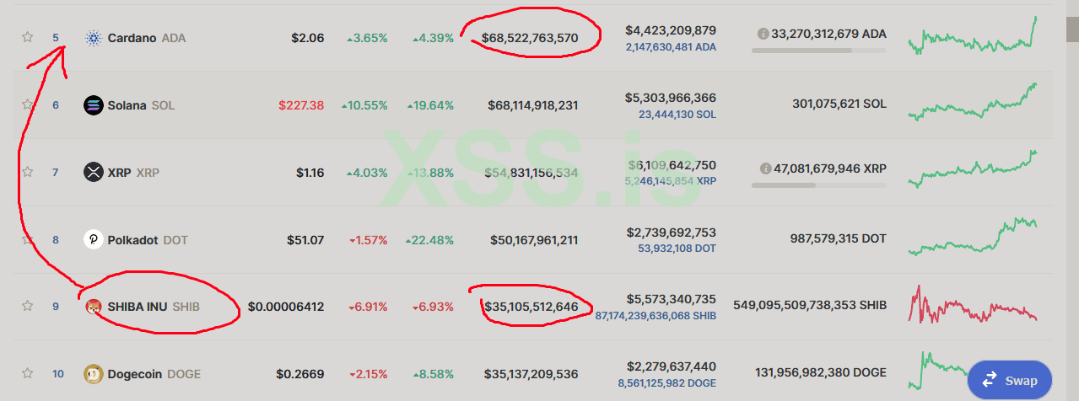1079x401 pixels.
Task: Toggle the watchlist star for Dogecoin
Action: (x=27, y=373)
